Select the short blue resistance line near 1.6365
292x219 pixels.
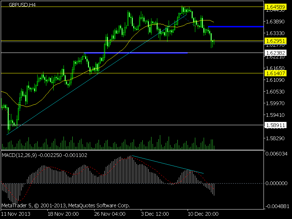[x=236, y=27]
